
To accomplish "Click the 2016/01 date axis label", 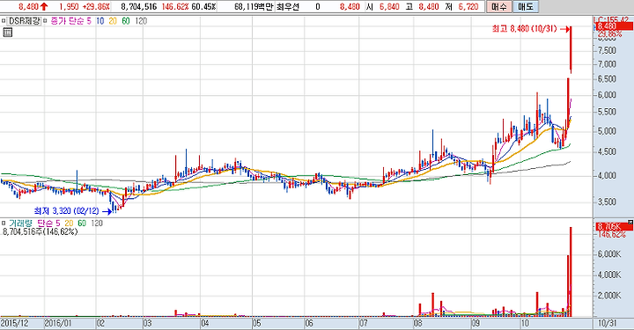I will point(58,323).
